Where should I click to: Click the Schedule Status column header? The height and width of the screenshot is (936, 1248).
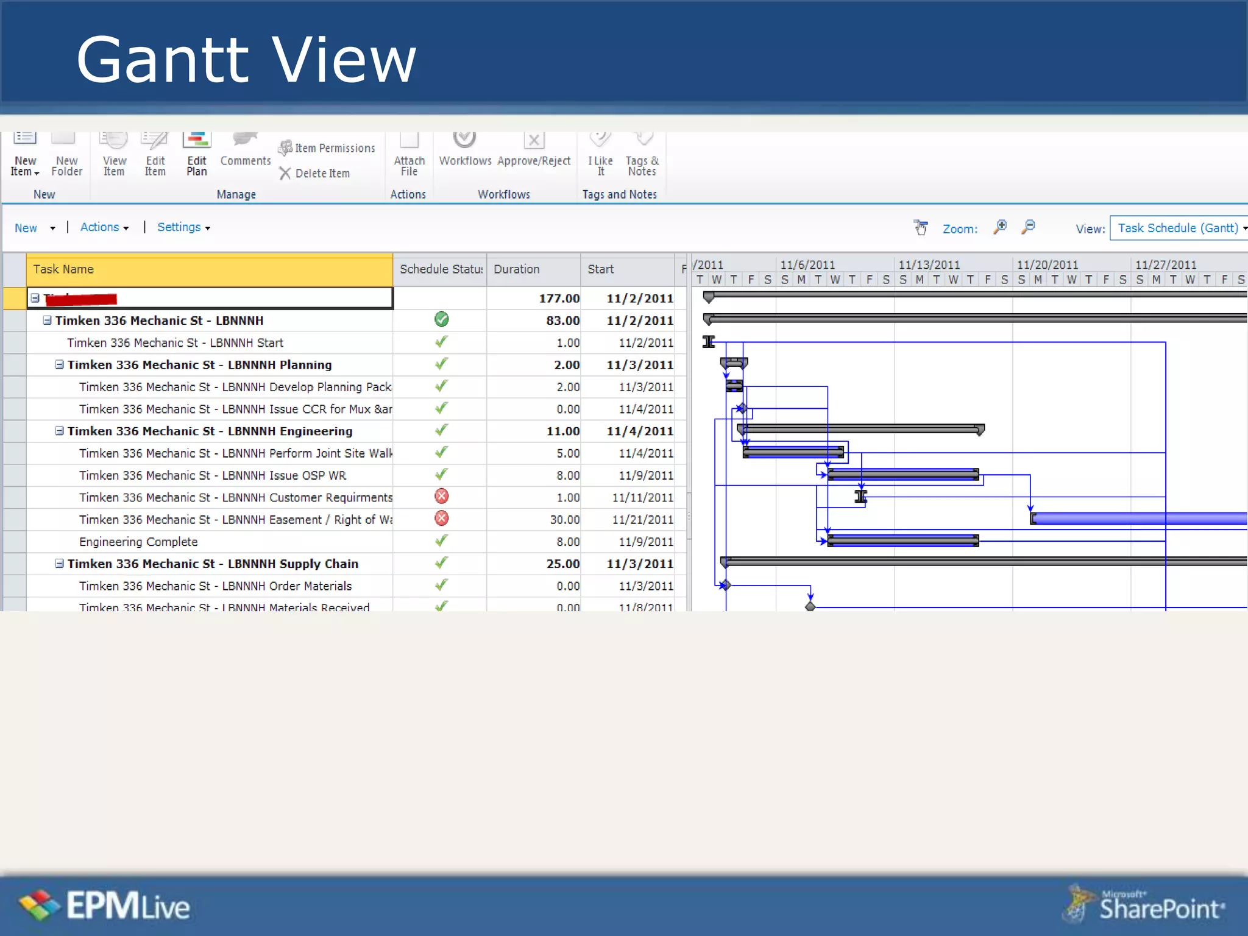tap(440, 269)
